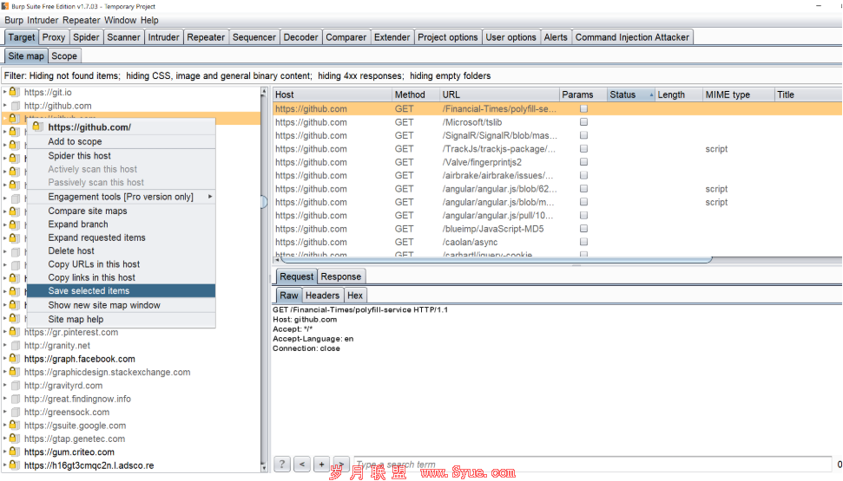Toggle Params checkbox for /angular/angular.js/pull row
Screen dimensions: 843x481
click(x=584, y=215)
